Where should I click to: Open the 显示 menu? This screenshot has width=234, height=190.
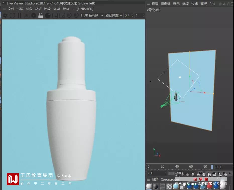tap(176, 4)
